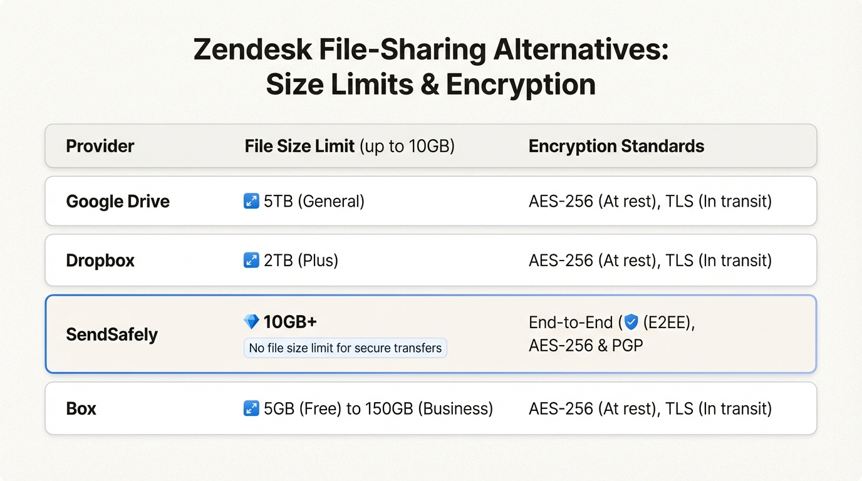Click the blue diamond icon beside 10GB+
The width and height of the screenshot is (862, 481).
point(251,322)
